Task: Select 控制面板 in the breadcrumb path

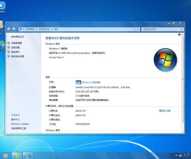Action: click(x=30, y=29)
